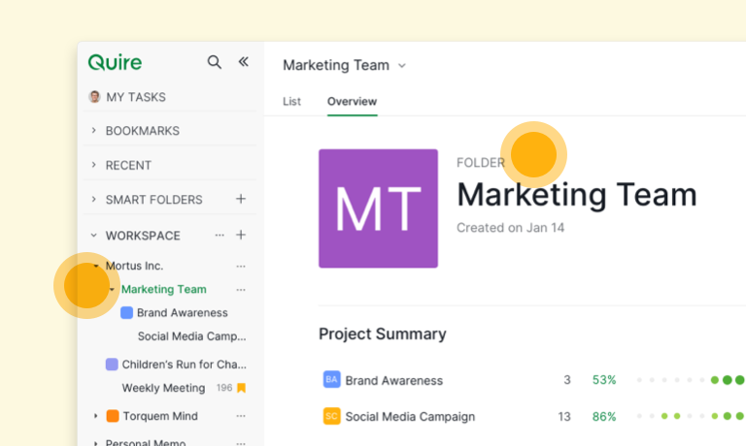Click the Quire logo
The height and width of the screenshot is (446, 746).
pos(115,62)
